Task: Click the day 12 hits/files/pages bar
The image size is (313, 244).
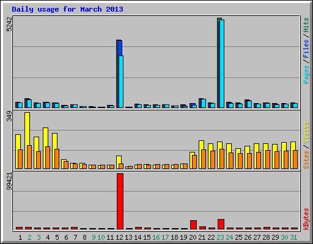Action: pos(120,74)
